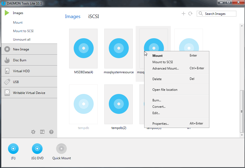
Task: Click the USB stick icon
Action: pyautogui.click(x=7, y=82)
